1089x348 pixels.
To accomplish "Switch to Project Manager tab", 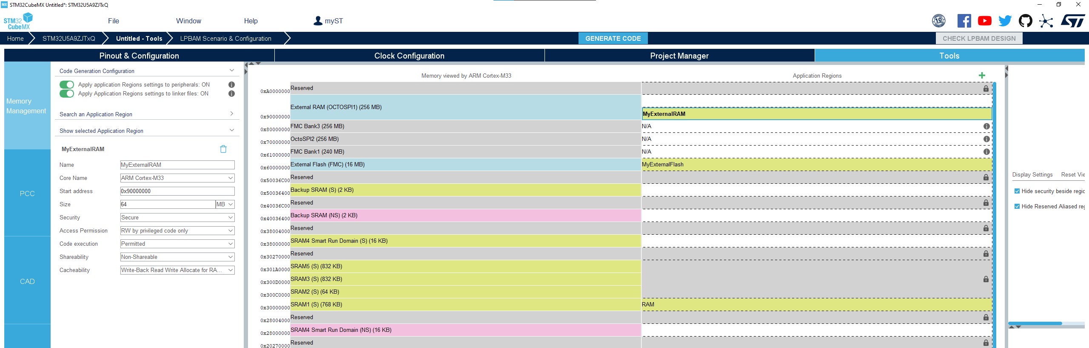I will click(x=679, y=56).
